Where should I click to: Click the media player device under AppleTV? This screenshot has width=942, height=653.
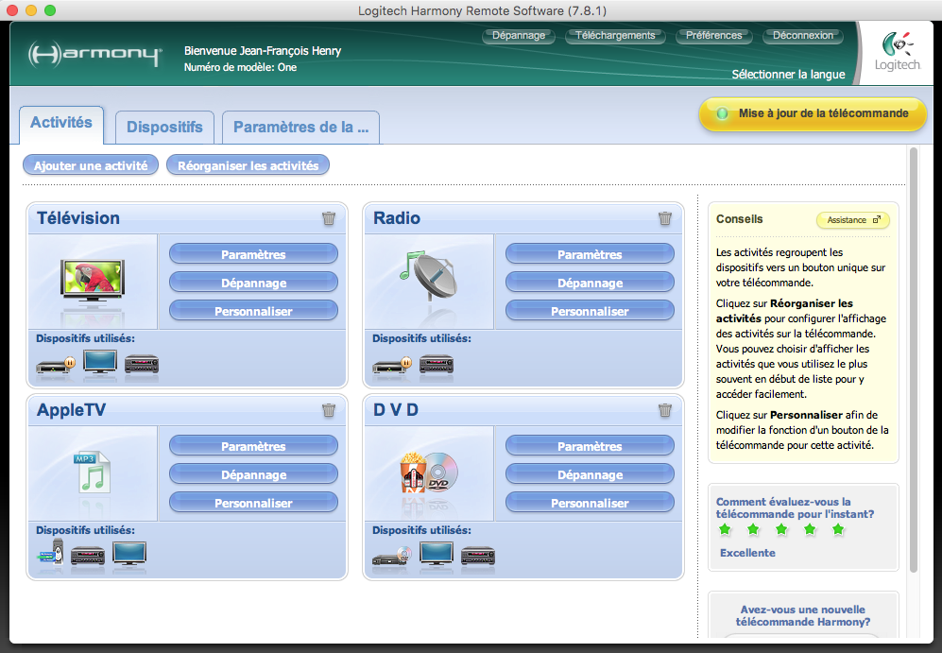click(x=50, y=552)
